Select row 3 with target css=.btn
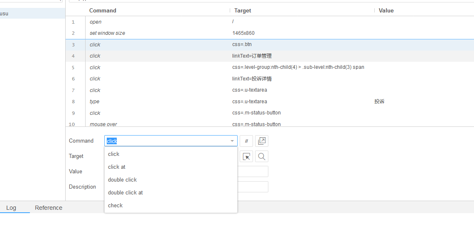Image resolution: width=474 pixels, height=233 pixels. pos(270,45)
